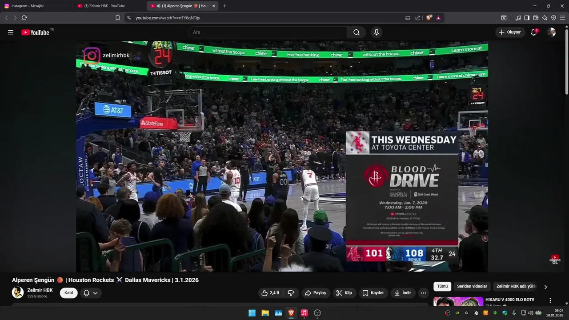Open Windows Start menu
This screenshot has width=569, height=320.
[x=252, y=313]
